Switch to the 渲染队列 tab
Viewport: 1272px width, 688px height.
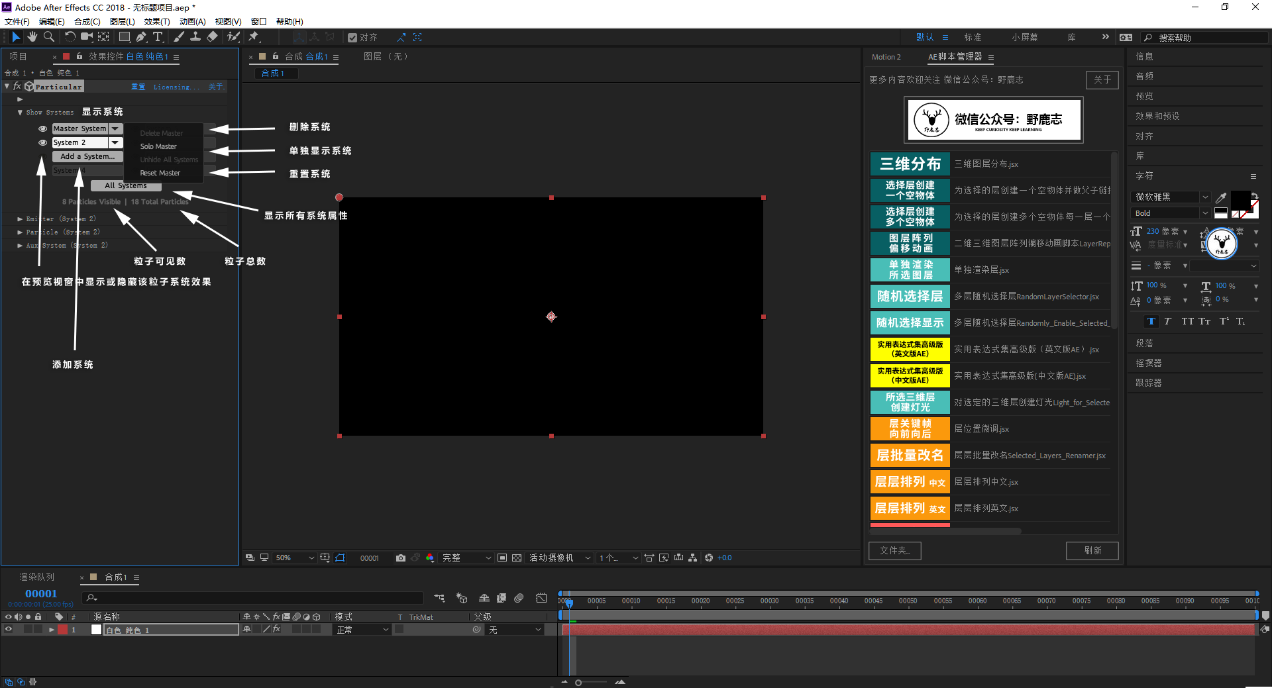tap(37, 577)
